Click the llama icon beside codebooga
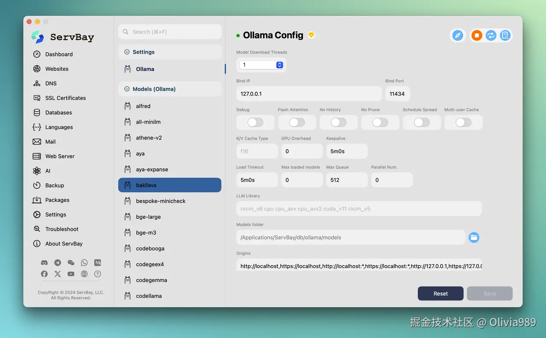Image resolution: width=546 pixels, height=338 pixels. [x=128, y=248]
